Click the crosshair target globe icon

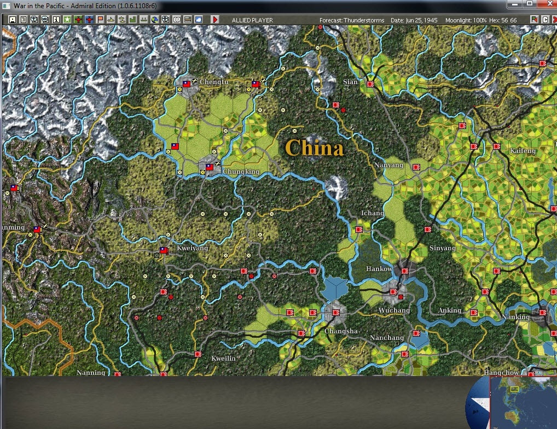pos(166,20)
